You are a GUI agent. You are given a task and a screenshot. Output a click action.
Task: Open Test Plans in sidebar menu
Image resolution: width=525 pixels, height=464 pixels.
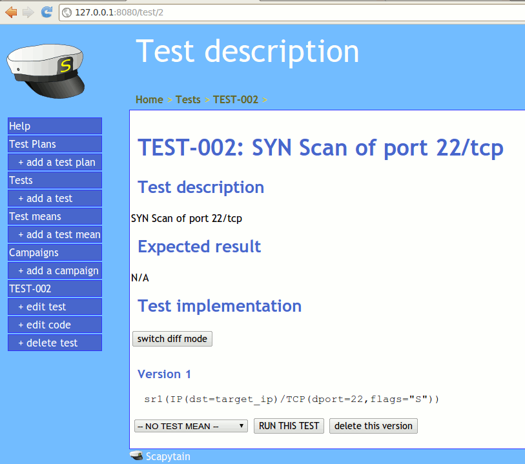pos(55,144)
